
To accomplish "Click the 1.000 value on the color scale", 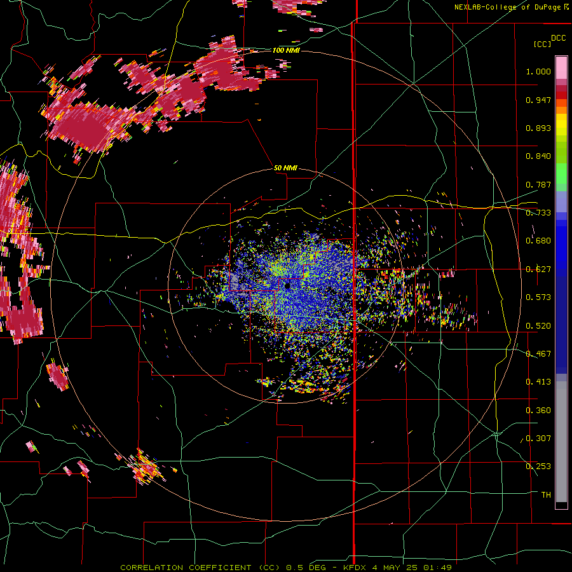I will pyautogui.click(x=538, y=71).
